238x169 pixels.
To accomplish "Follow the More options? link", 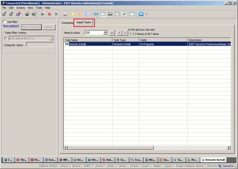I will click(11, 26).
